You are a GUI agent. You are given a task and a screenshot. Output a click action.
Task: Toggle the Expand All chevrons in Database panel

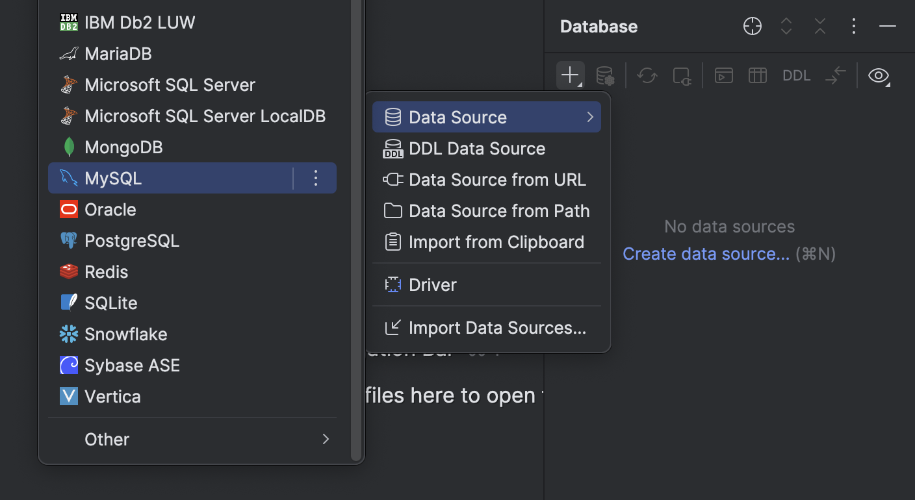tap(786, 26)
